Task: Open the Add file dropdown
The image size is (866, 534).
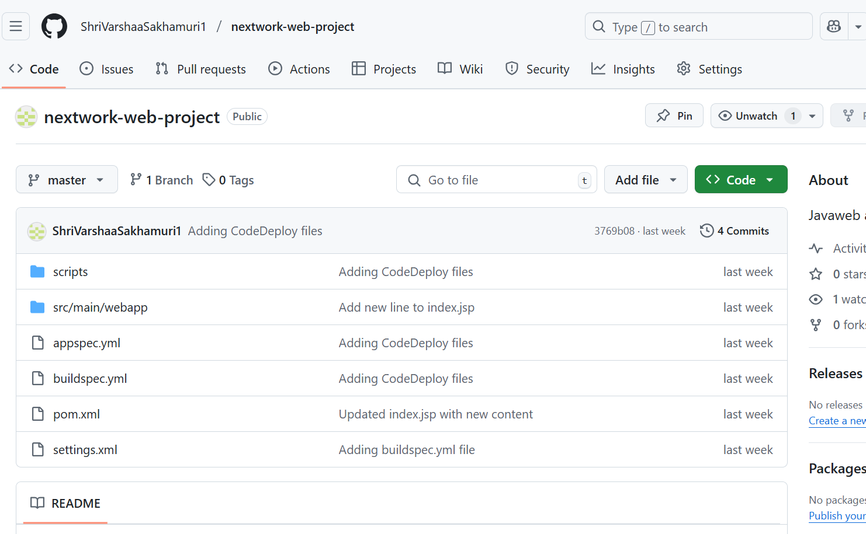Action: click(645, 179)
